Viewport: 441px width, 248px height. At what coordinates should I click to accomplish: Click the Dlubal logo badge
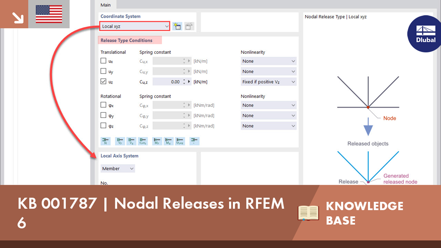tap(424, 34)
